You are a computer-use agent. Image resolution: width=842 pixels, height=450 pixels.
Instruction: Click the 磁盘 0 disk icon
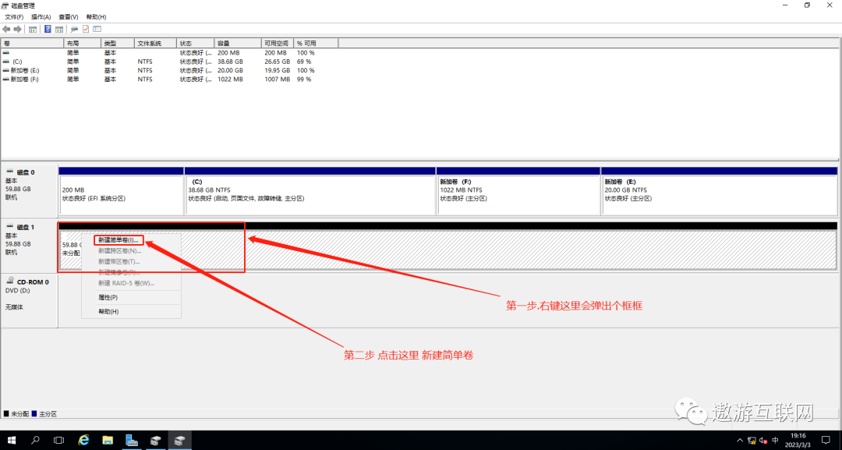click(x=9, y=172)
